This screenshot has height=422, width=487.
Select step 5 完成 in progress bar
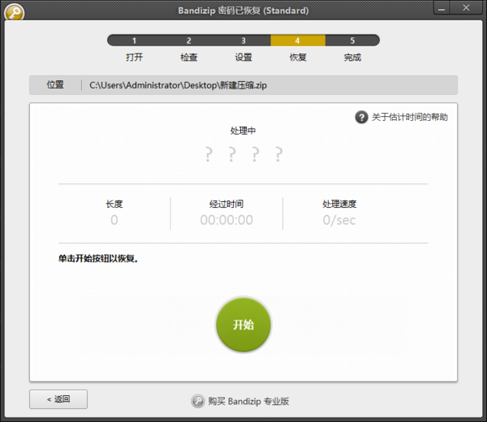coord(352,41)
